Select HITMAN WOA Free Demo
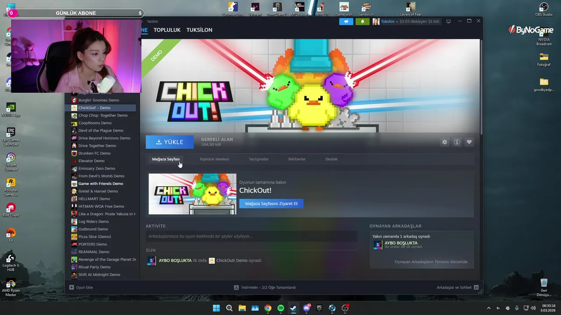The height and width of the screenshot is (315, 561). tap(101, 206)
